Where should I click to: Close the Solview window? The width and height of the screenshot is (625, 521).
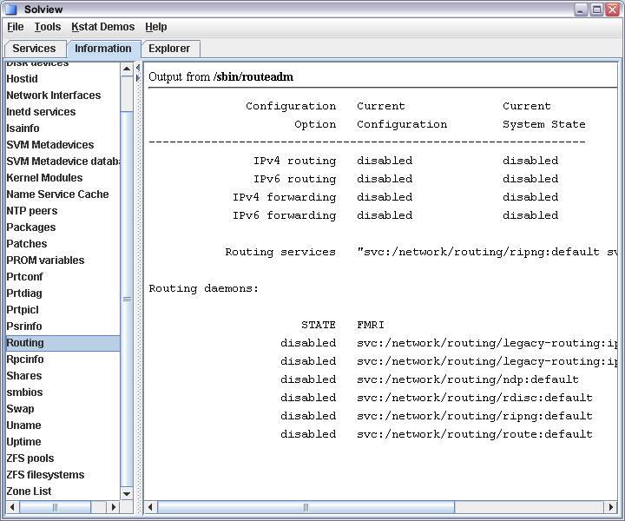point(612,10)
